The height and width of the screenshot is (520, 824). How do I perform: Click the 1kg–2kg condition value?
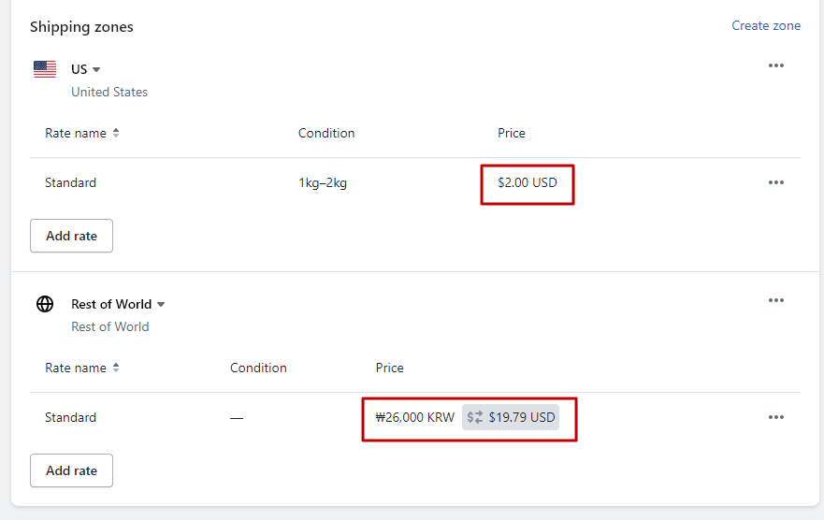point(323,182)
